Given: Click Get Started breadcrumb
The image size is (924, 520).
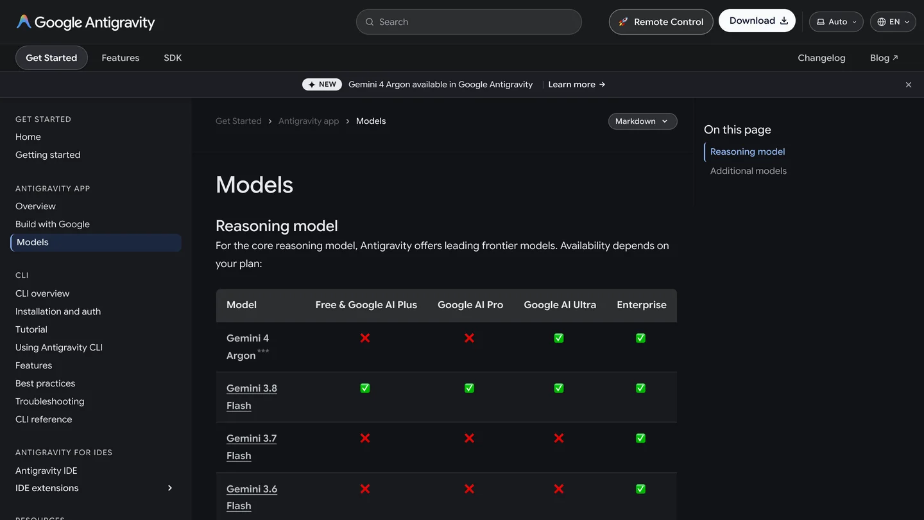Looking at the screenshot, I should click(239, 121).
